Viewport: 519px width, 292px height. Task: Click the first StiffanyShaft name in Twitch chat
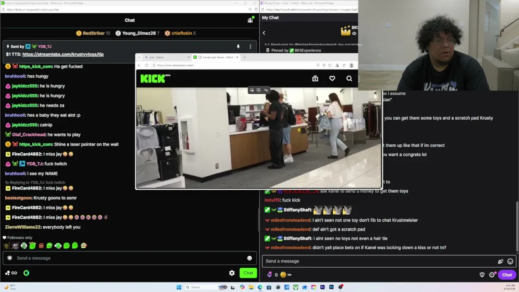(x=298, y=210)
